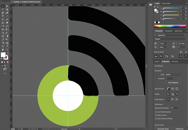Open the Artboard number dropdown
Screen dimensions: 188x130
(x=174, y=78)
